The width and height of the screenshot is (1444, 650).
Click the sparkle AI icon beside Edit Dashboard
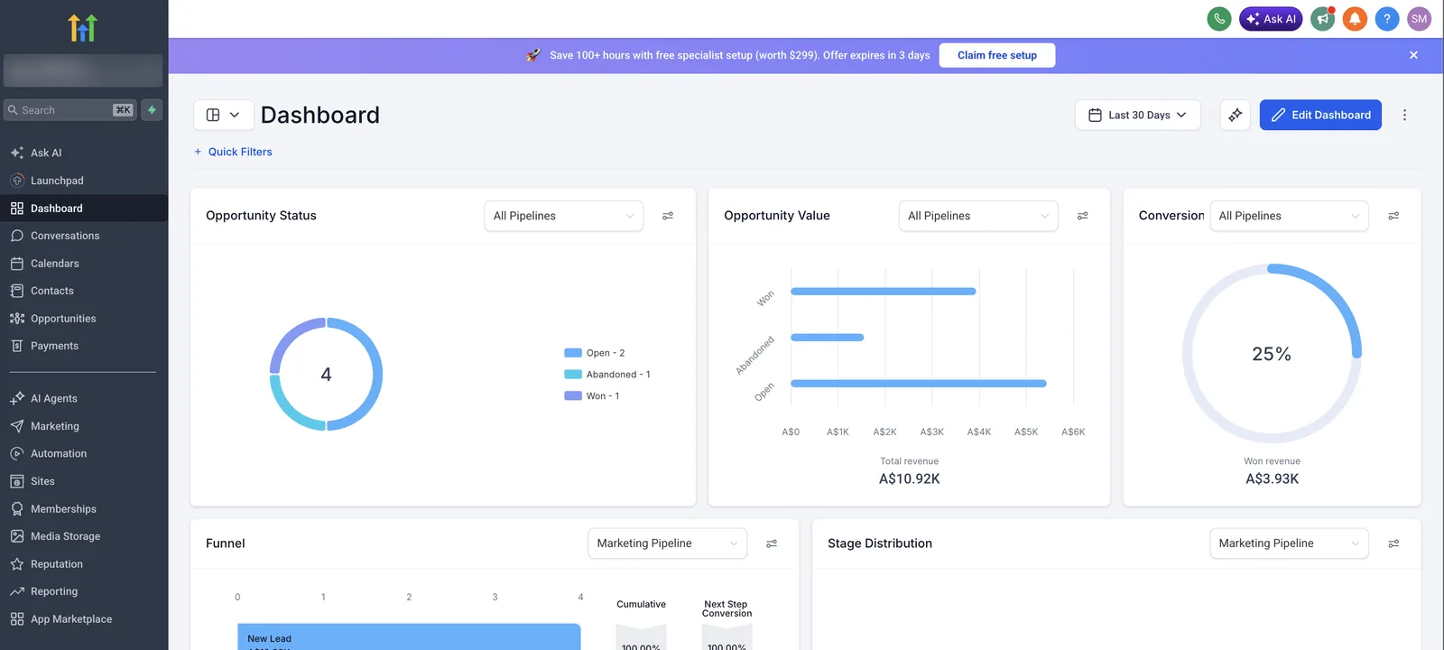point(1236,115)
